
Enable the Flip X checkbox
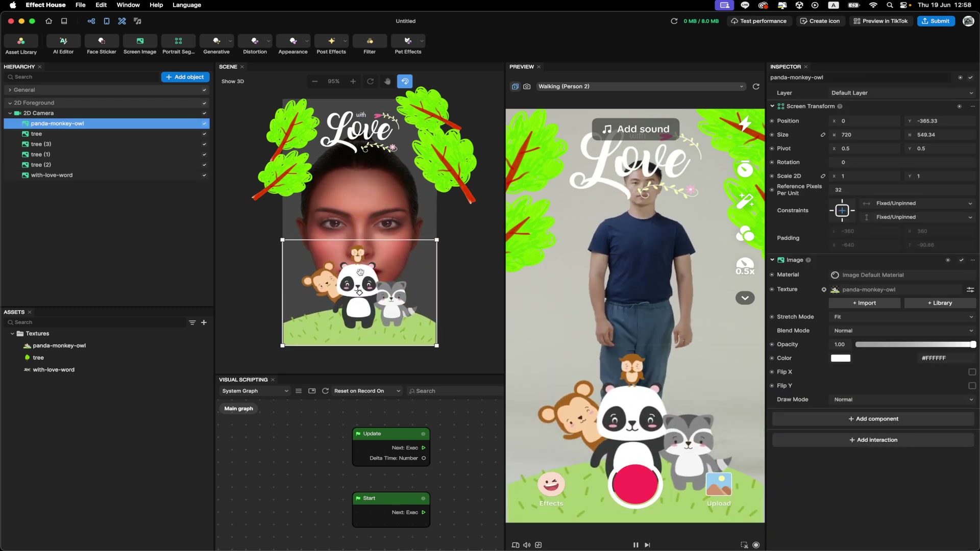972,372
